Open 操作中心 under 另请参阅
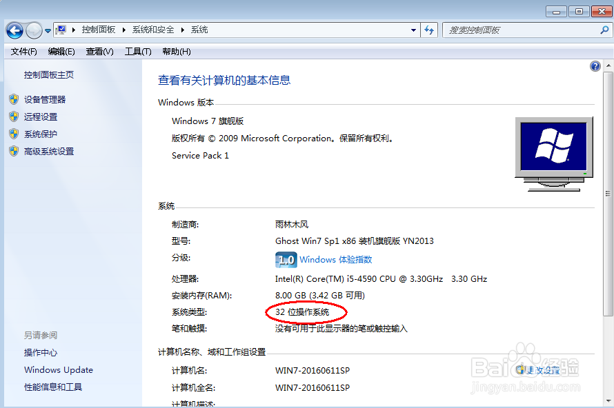This screenshot has width=614, height=408. 41,352
